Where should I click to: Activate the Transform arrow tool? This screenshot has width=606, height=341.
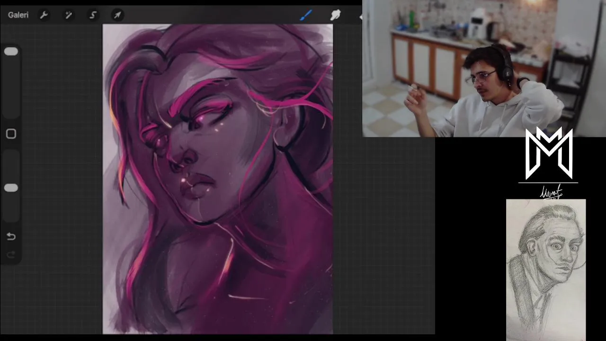(x=117, y=15)
